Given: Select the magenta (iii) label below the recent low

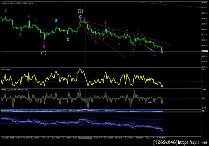Looking at the screenshot, I should [x=154, y=55].
